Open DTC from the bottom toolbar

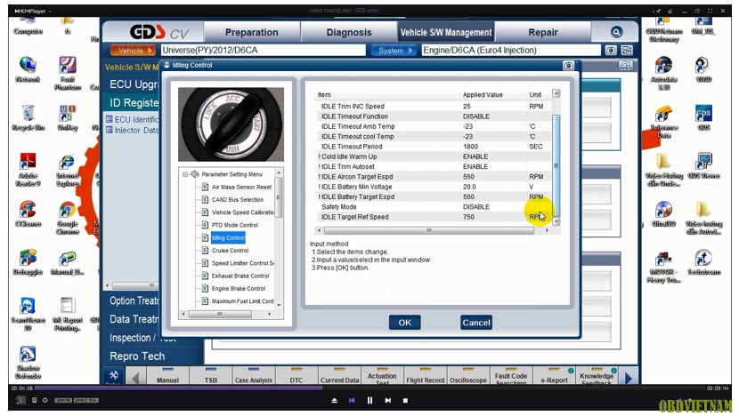(296, 377)
